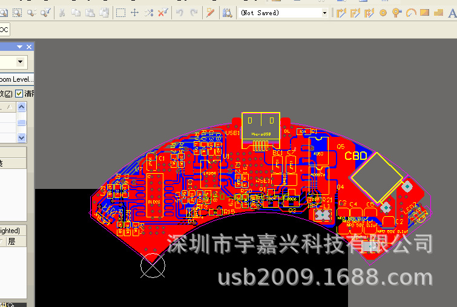Click the WPC-L1 designator text

point(318,206)
